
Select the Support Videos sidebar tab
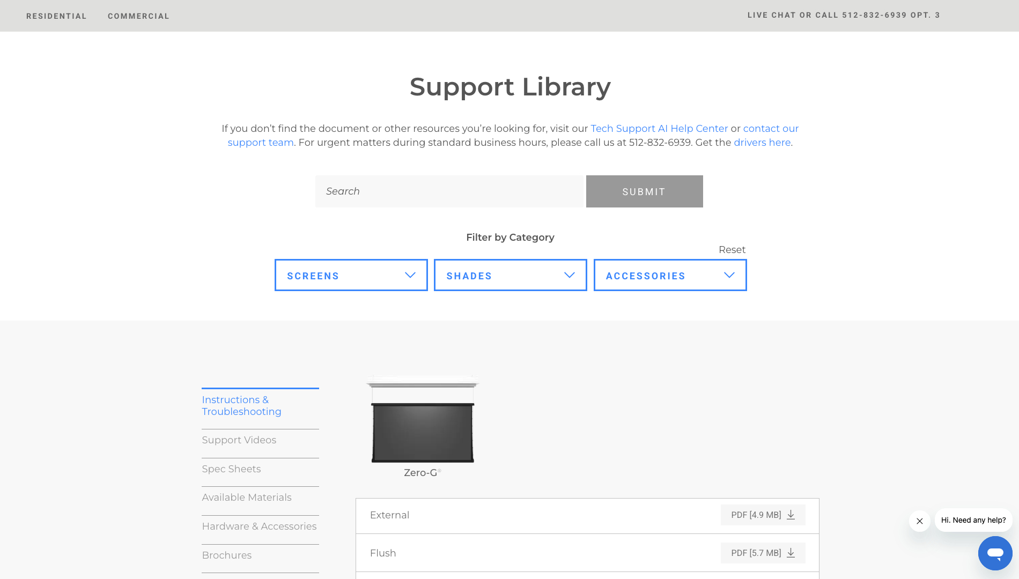(239, 440)
